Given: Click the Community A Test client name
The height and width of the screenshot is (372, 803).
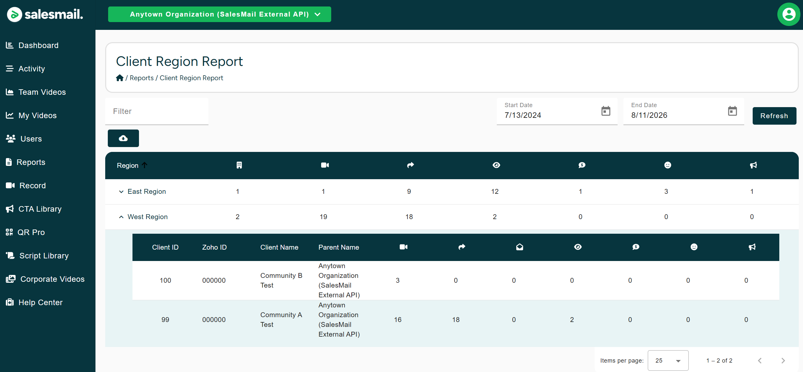Looking at the screenshot, I should 281,320.
